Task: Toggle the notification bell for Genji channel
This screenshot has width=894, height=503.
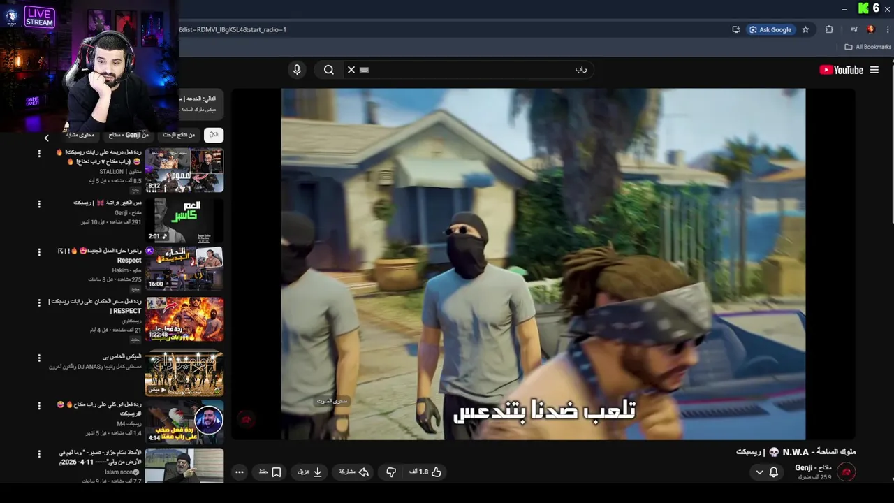Action: [774, 472]
